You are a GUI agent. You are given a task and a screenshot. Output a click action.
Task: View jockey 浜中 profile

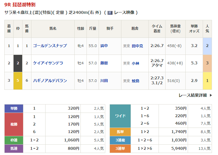pyautogui.click(x=104, y=46)
